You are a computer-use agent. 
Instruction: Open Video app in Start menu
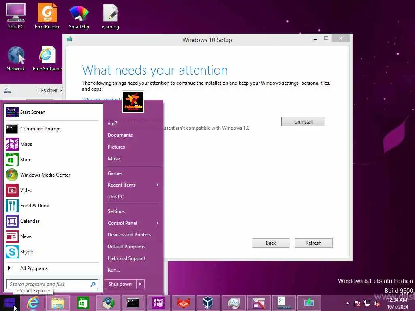52,190
